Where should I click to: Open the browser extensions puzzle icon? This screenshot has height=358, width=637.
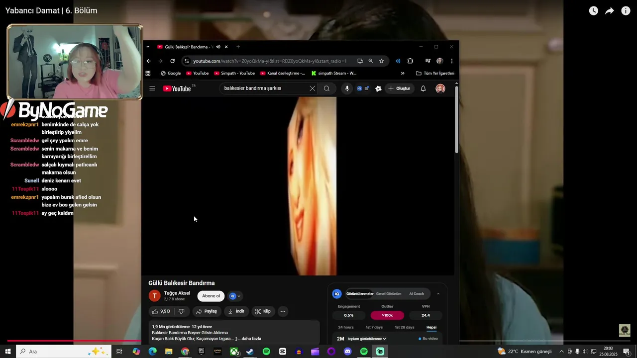pyautogui.click(x=410, y=61)
